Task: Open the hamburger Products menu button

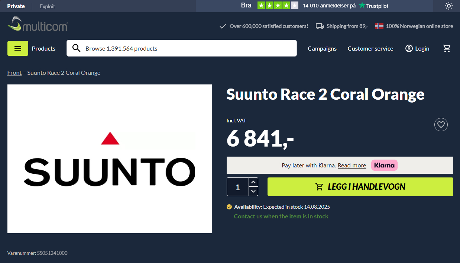Action: point(18,48)
